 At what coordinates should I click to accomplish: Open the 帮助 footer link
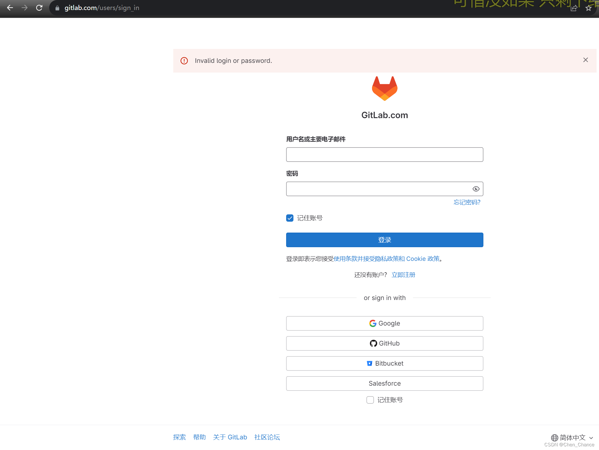tap(199, 437)
